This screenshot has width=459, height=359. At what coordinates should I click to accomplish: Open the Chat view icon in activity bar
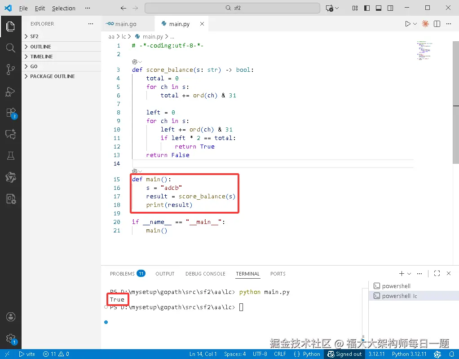click(x=10, y=134)
